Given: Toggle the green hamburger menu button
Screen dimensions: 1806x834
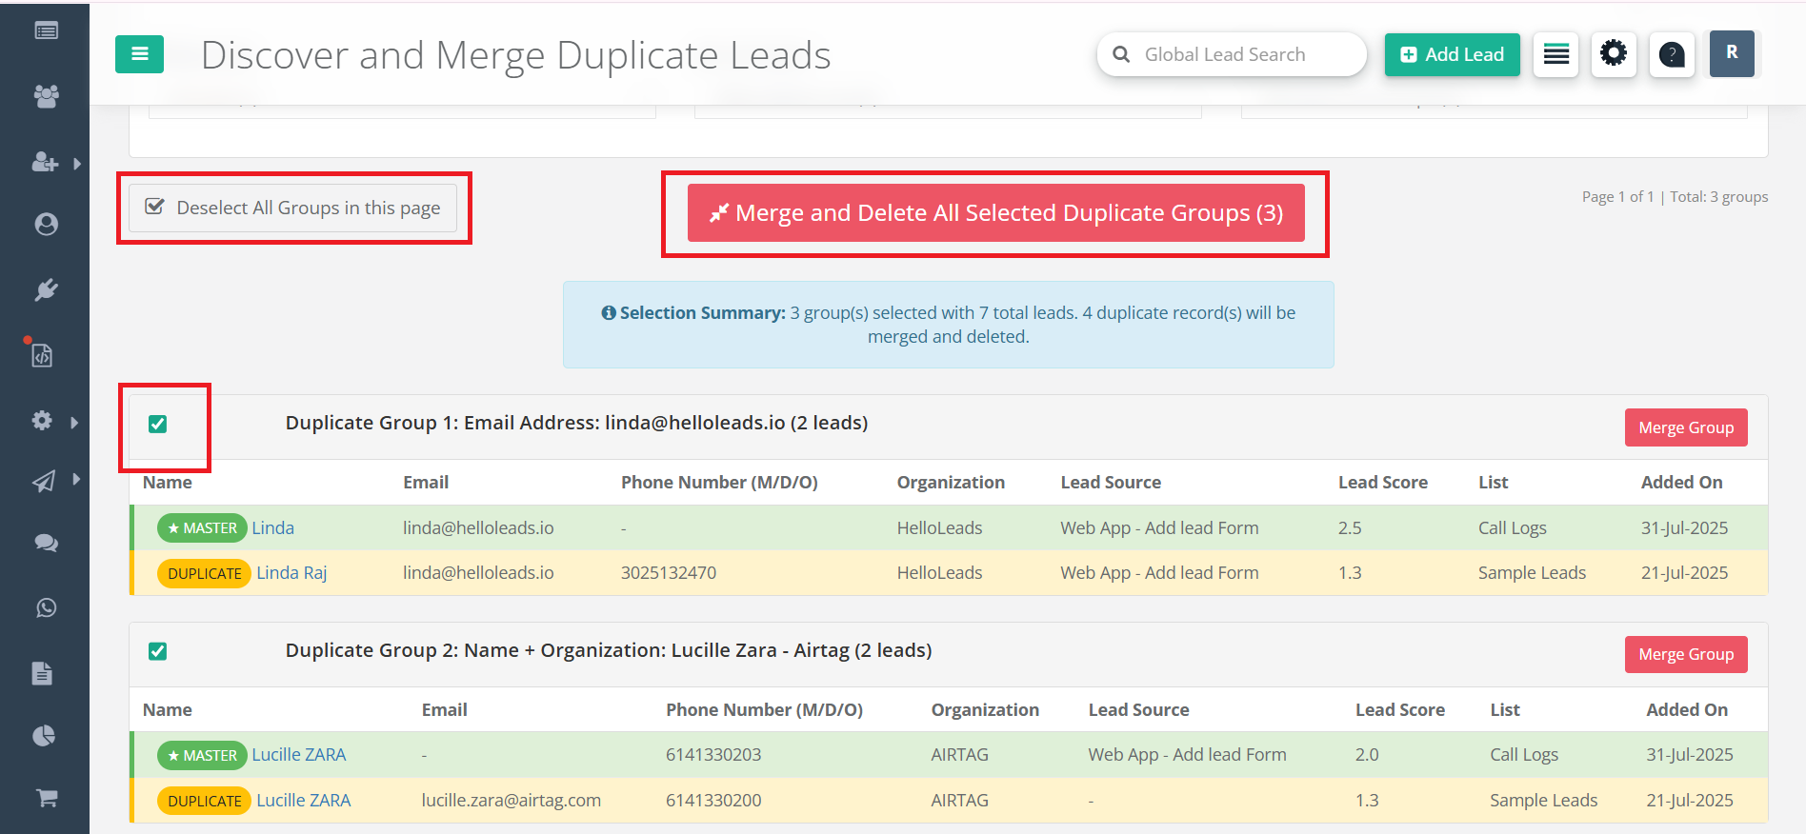Looking at the screenshot, I should point(139,54).
